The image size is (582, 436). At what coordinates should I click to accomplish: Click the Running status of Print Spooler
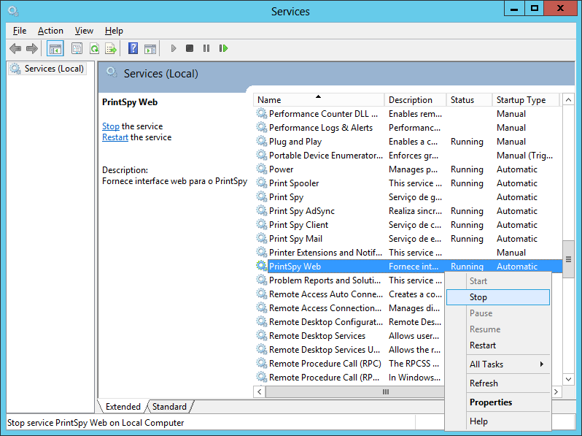click(467, 183)
